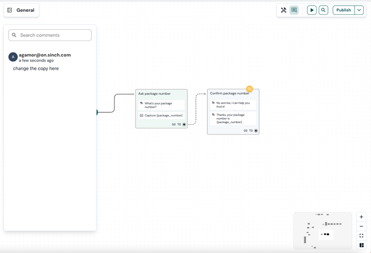Toggle the sidebar panel icon beside General
Screen dimensions: 371x253
click(x=10, y=10)
